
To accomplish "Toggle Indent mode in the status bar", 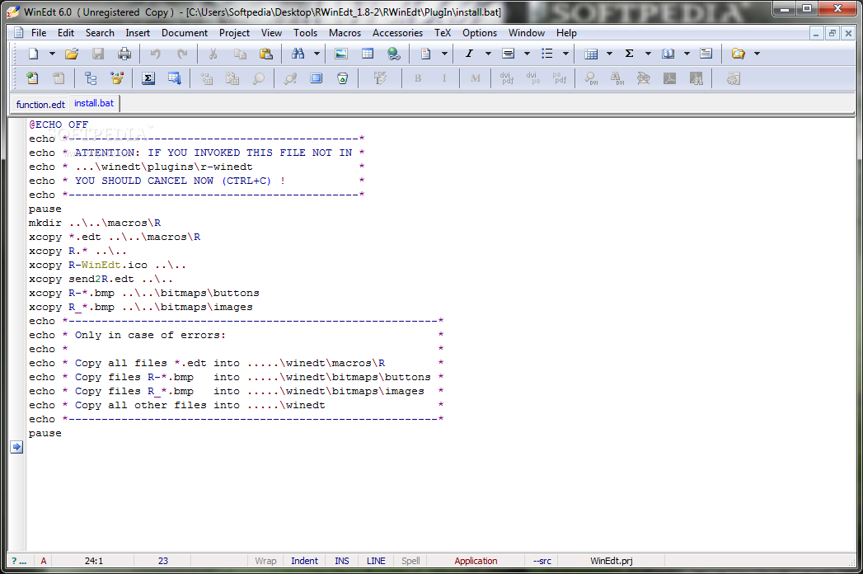I will coord(304,561).
